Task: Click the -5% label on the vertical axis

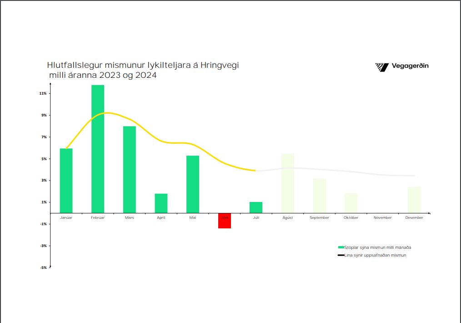Action: pos(43,267)
